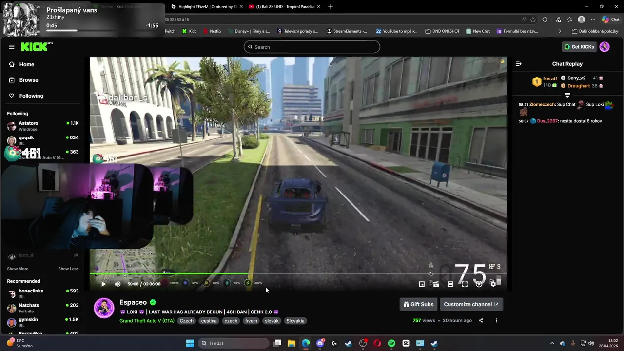Viewport: 624px width, 351px height.
Task: Select the cestina tag
Action: [209, 321]
